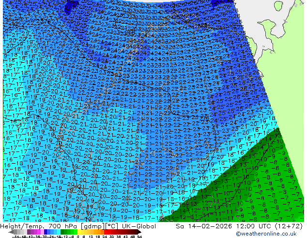Click the dark blue legend swatch above -30
Screen dimensions: 307x238
click(x=46, y=232)
